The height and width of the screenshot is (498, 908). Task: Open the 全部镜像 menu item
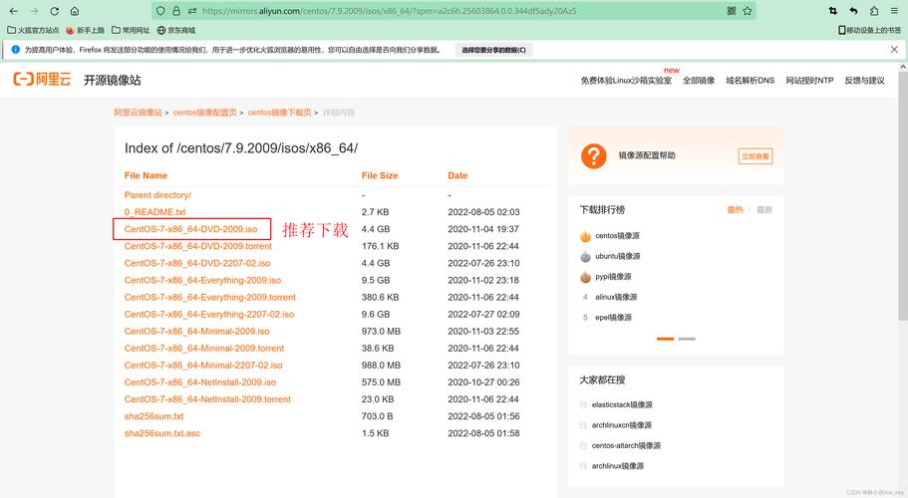point(699,81)
